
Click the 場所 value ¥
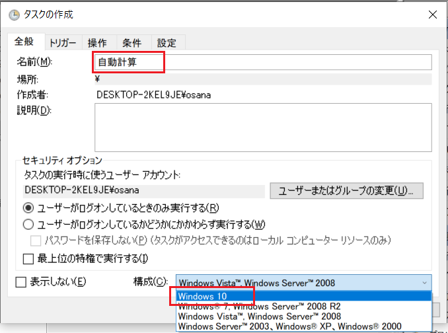point(97,79)
